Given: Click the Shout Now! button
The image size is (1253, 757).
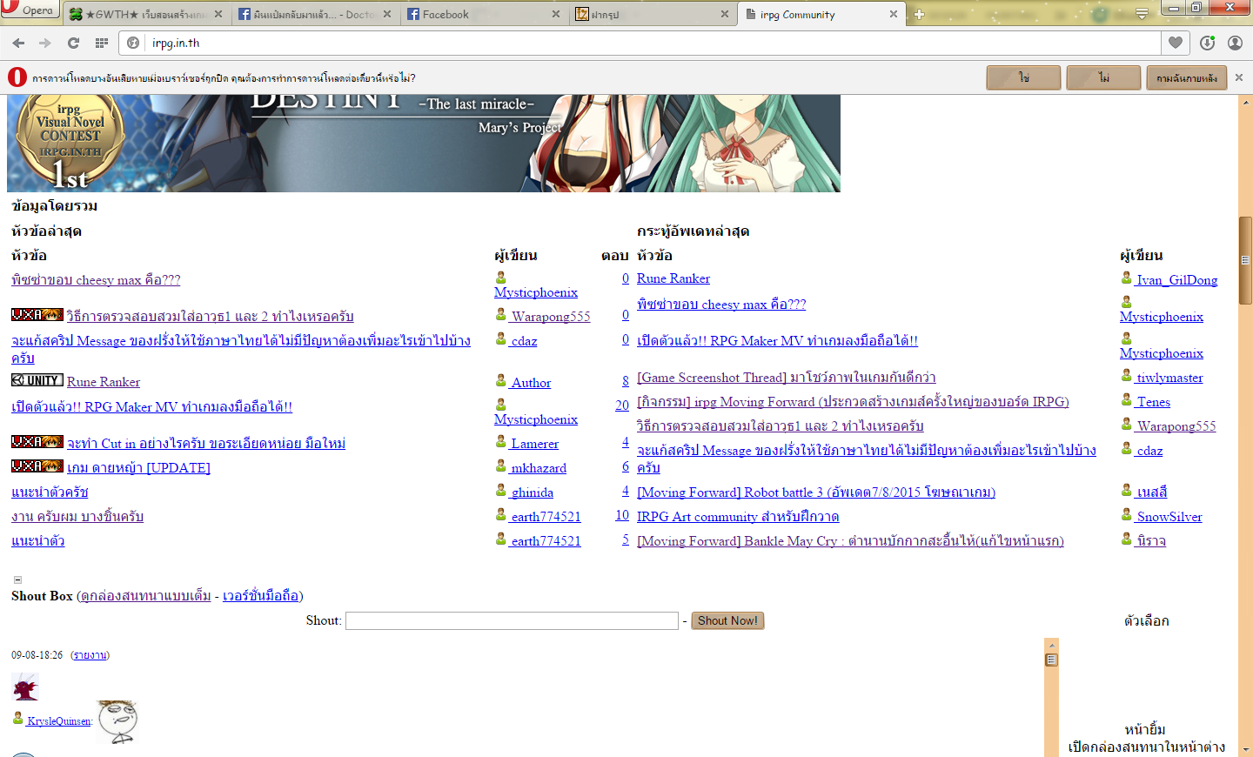Looking at the screenshot, I should tap(727, 620).
